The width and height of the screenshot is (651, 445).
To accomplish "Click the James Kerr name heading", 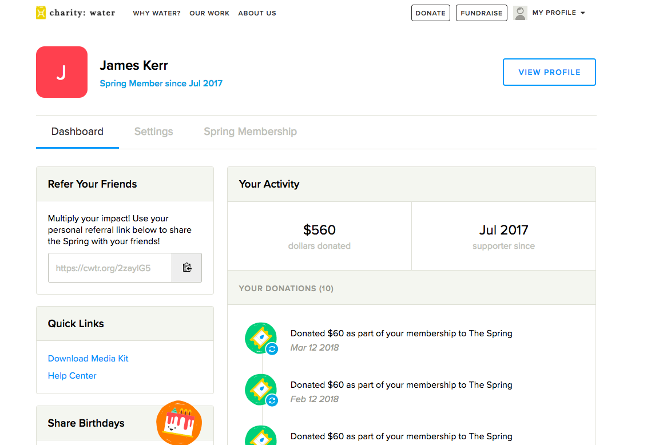I will pos(134,66).
